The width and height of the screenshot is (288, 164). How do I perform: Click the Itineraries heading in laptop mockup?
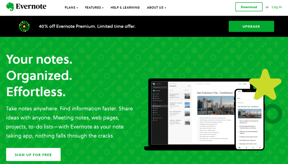(x=173, y=86)
